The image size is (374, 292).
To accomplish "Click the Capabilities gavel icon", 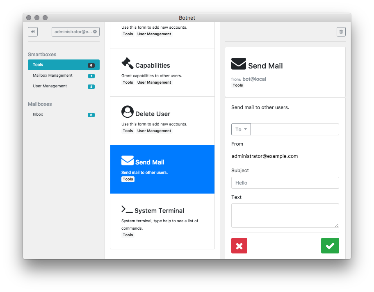I will click(128, 64).
